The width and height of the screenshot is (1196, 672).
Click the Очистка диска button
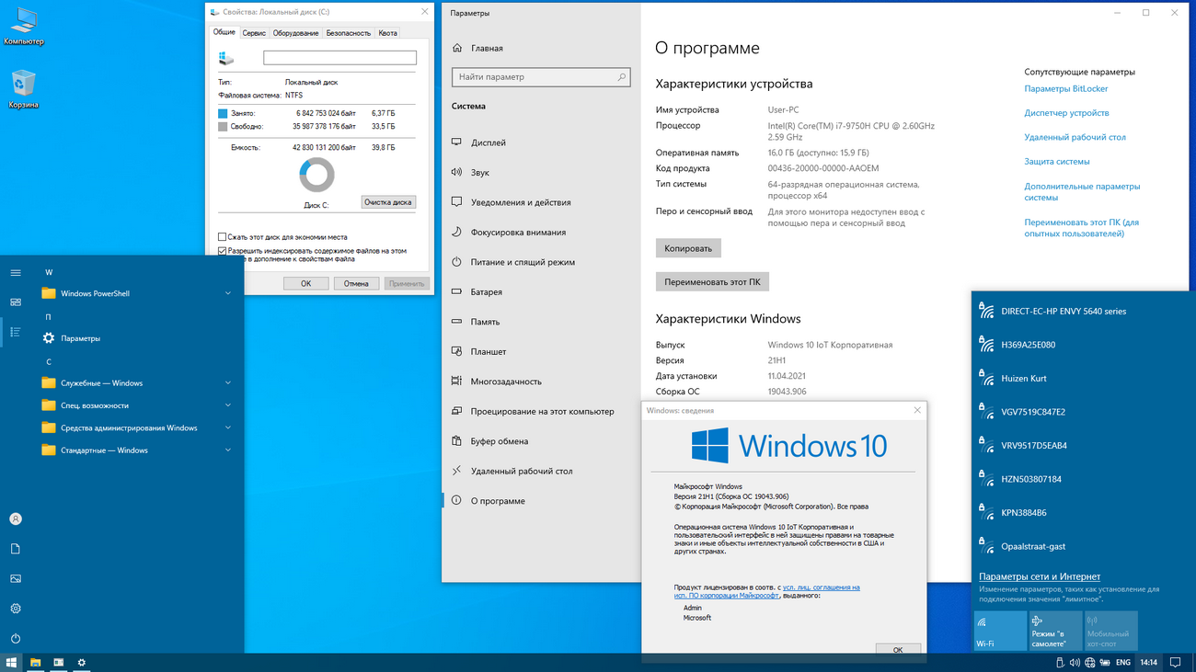[x=388, y=202]
